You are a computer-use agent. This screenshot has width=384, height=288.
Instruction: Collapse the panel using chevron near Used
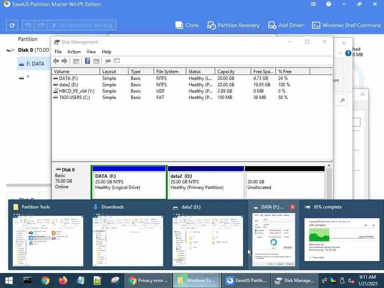pos(340,53)
